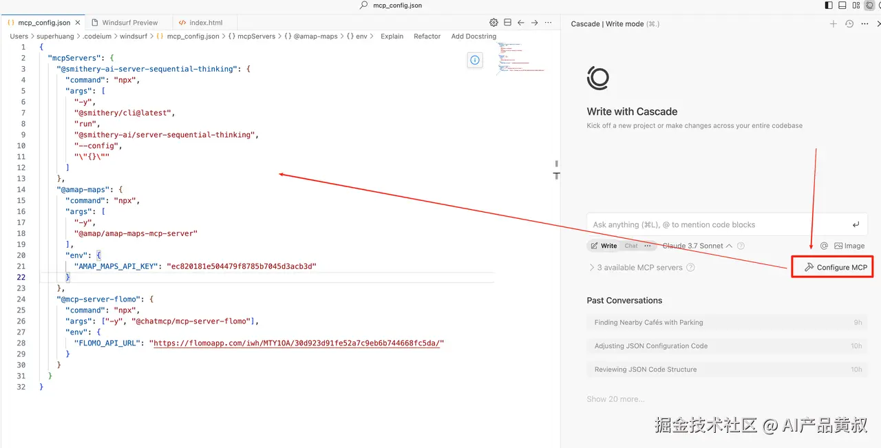Switch to Windsurf Preview tab
Screen dimensions: 881x448
pyautogui.click(x=129, y=23)
